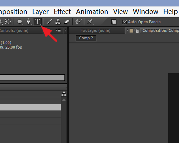Image resolution: width=179 pixels, height=143 pixels.
Task: Select the Brush tool
Action: [49, 22]
